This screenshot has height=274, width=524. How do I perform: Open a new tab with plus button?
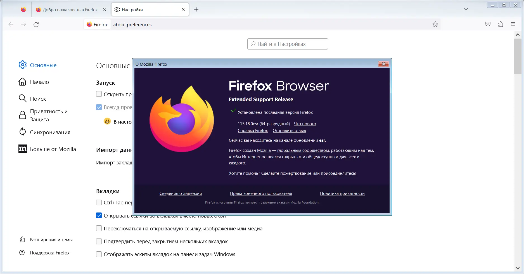click(x=196, y=10)
